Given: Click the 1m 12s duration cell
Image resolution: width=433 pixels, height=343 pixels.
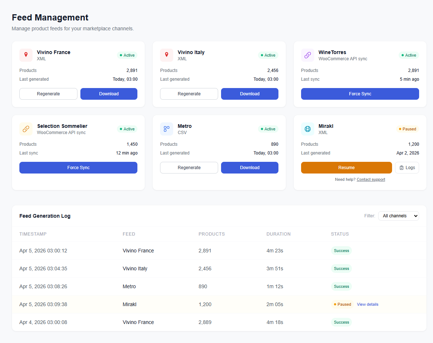Looking at the screenshot, I should pyautogui.click(x=275, y=287).
